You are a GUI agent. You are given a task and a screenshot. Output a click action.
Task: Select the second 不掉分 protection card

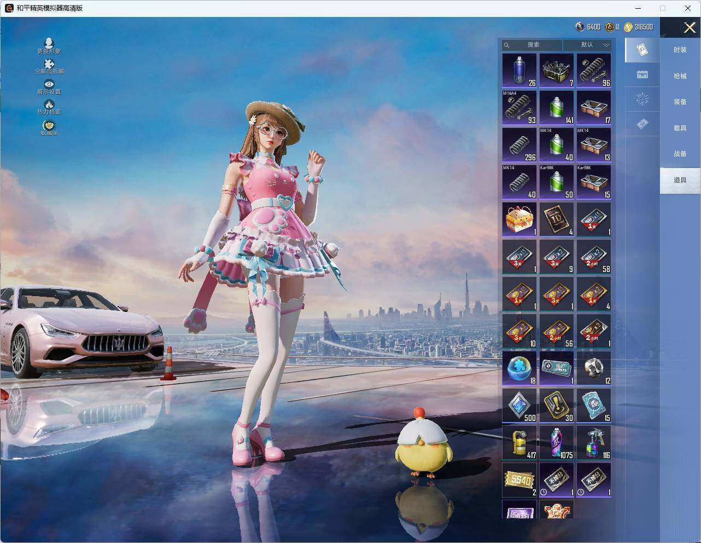click(594, 480)
